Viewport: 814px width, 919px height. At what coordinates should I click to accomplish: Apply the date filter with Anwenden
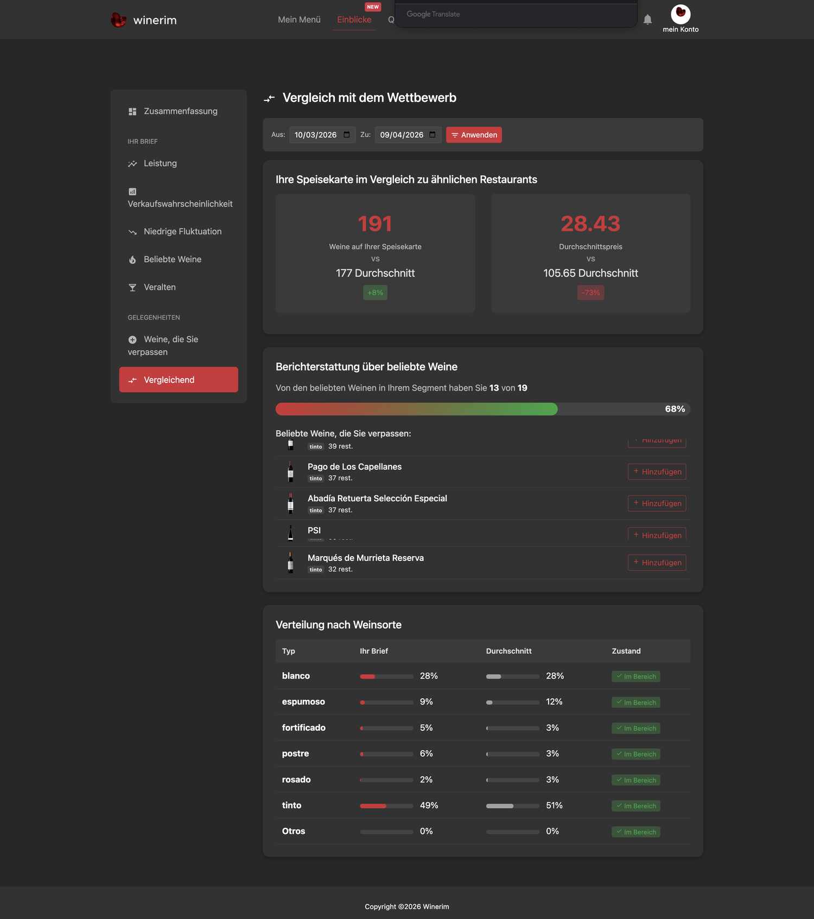(x=474, y=135)
